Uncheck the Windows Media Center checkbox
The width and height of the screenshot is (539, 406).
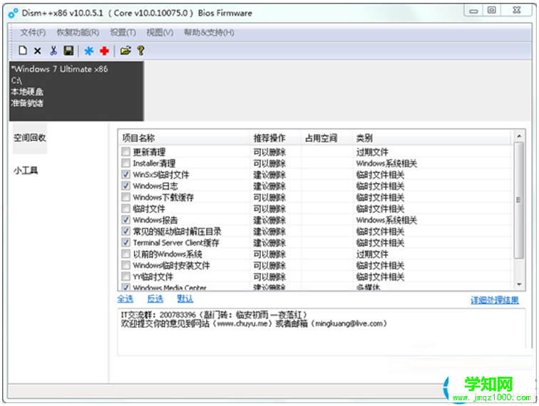point(125,287)
